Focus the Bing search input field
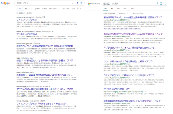The image size is (173, 114). [129, 4]
